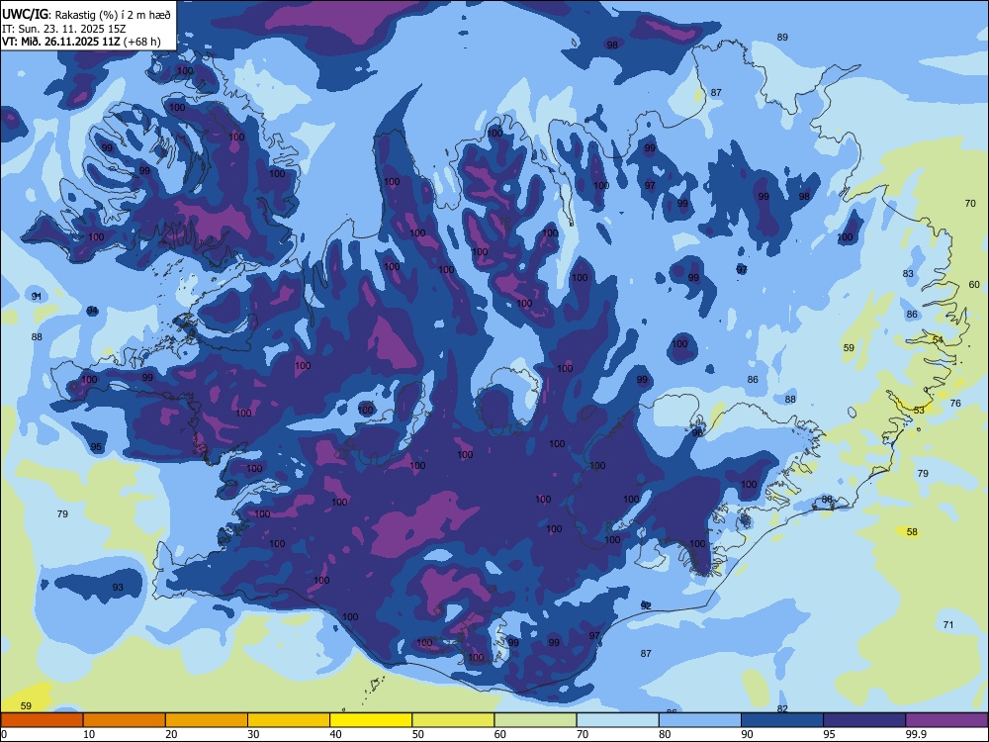The width and height of the screenshot is (989, 742).
Task: Pick the amber 20–30 legend swatch
Action: [x=207, y=720]
